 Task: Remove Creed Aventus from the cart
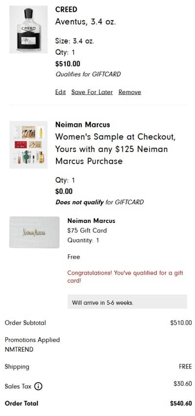pos(130,92)
